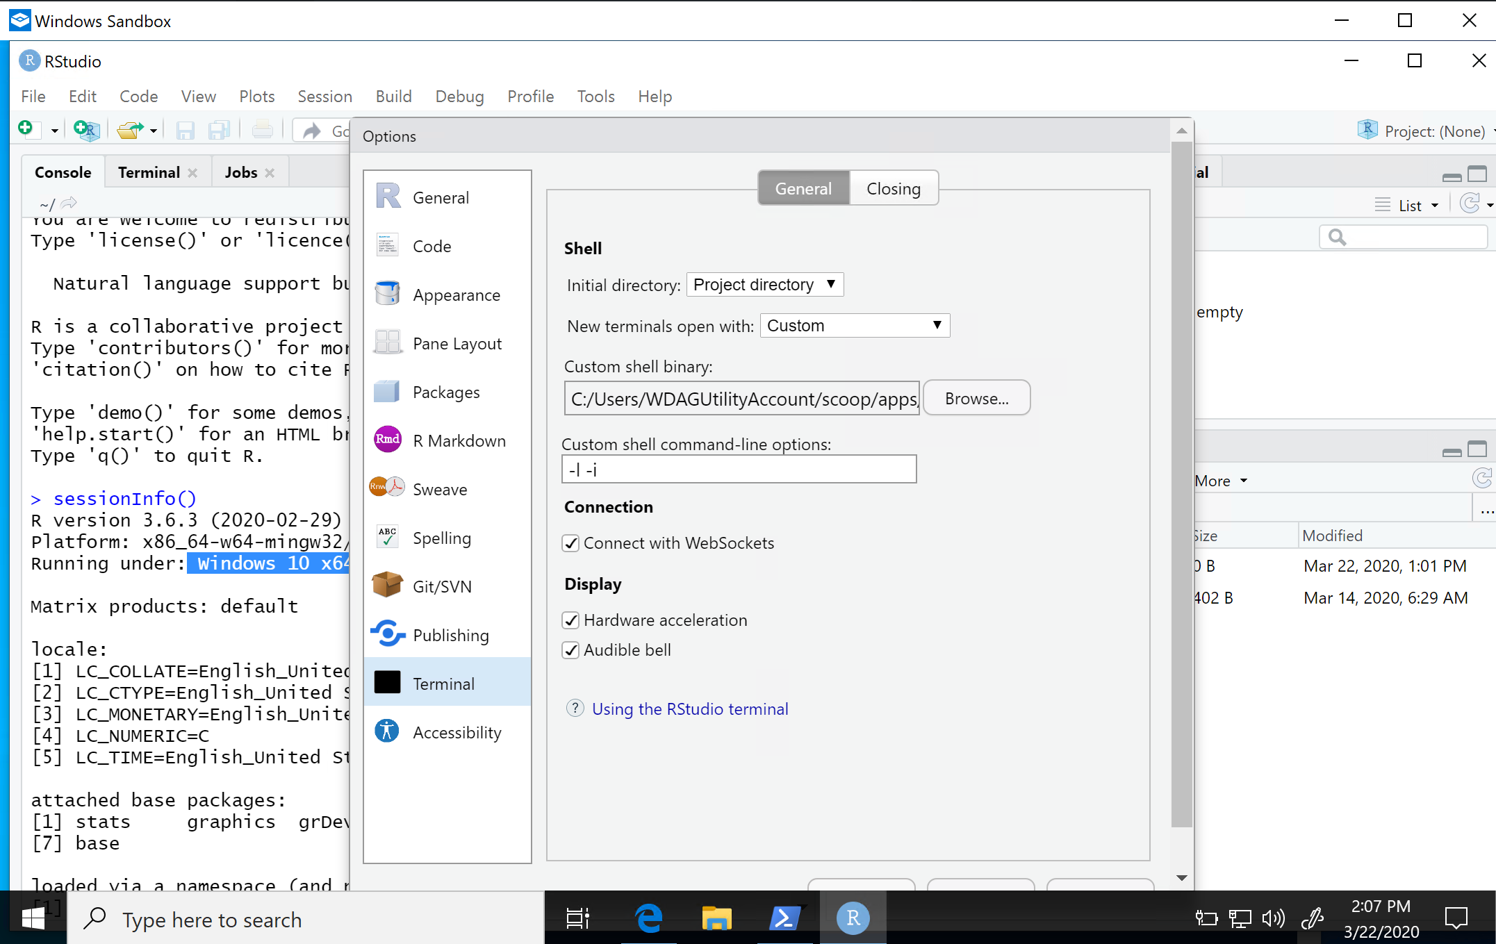Viewport: 1496px width, 944px height.
Task: Open the Session menu
Action: (x=324, y=97)
